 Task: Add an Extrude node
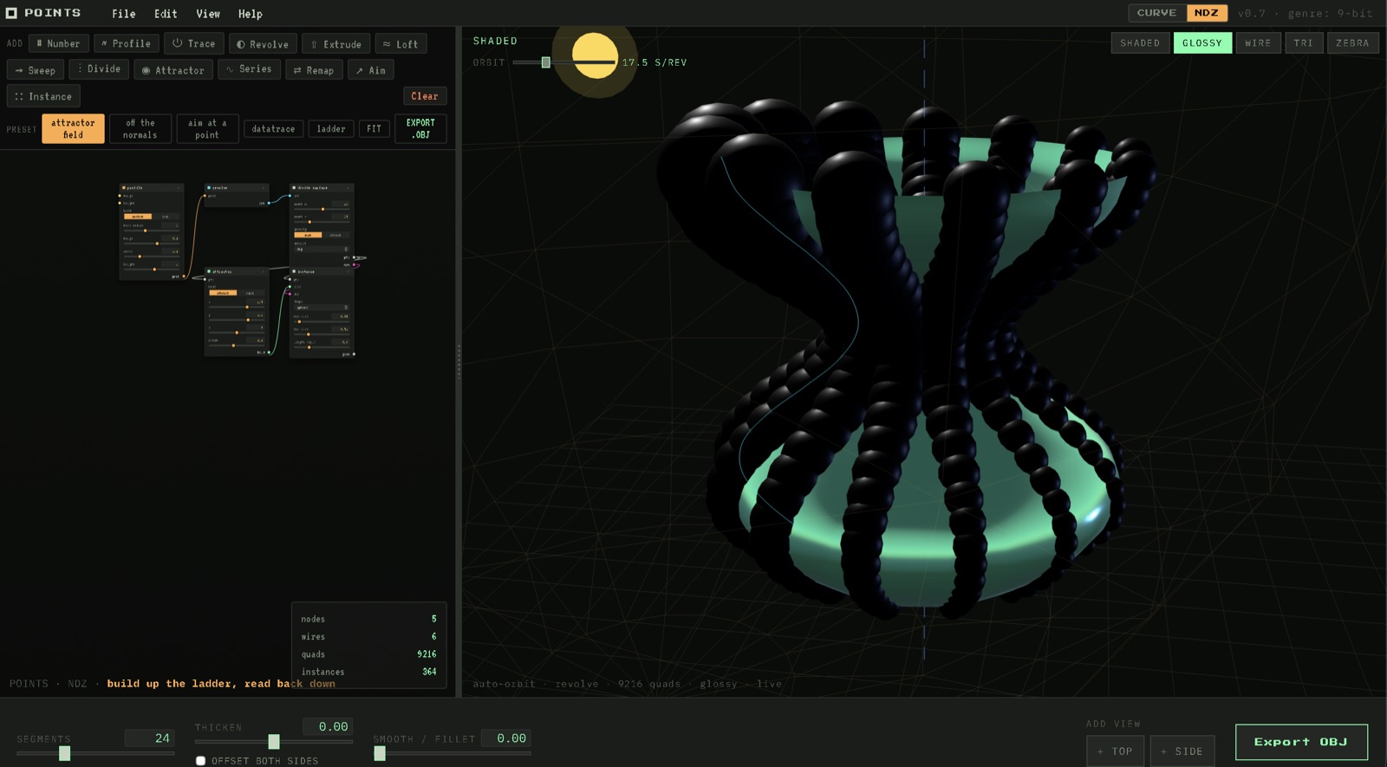pos(336,44)
